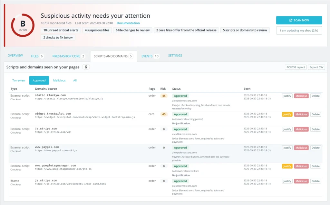
Task: Click the count badge 6 beside heading
Action: pyautogui.click(x=86, y=67)
